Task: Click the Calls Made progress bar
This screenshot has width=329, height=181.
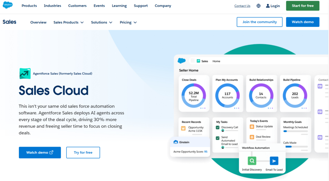Action: [296, 147]
